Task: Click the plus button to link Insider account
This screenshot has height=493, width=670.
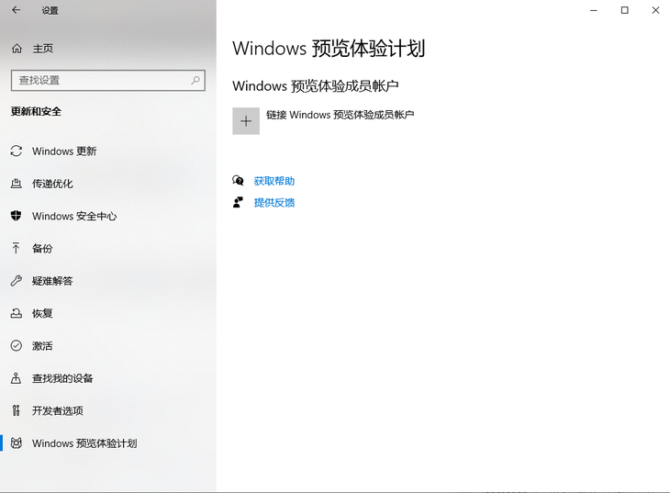Action: coord(246,121)
